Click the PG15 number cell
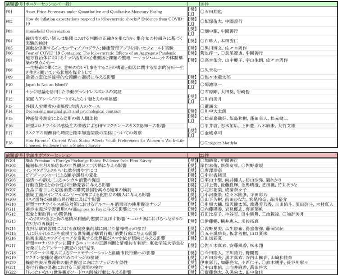This screenshot has height=275, width=338. (15, 234)
